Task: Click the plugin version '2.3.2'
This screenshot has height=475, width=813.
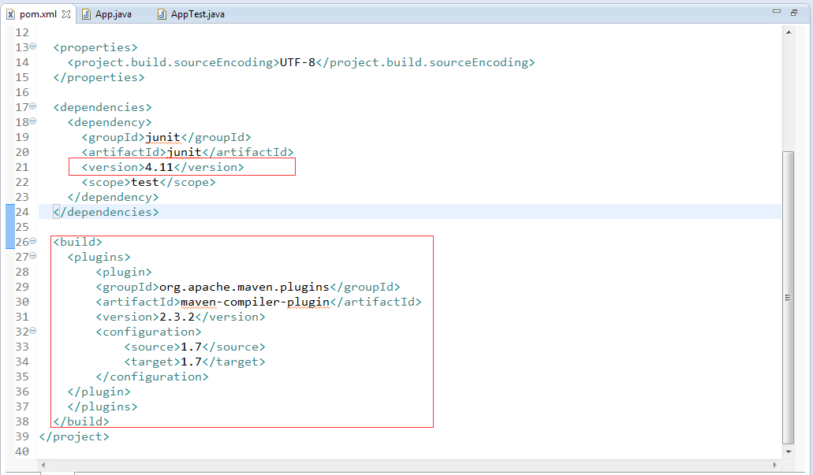Action: [x=177, y=317]
